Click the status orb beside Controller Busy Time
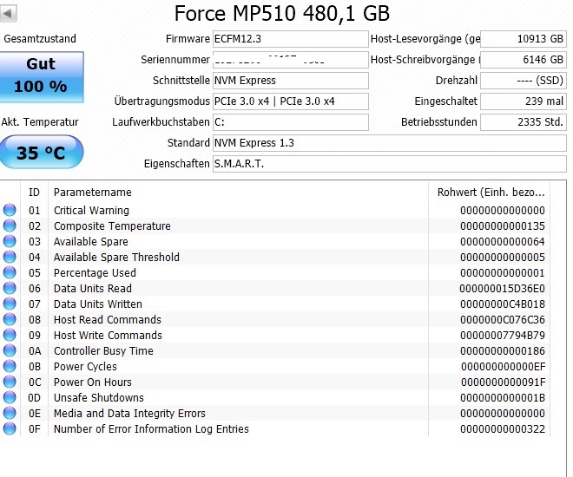The width and height of the screenshot is (573, 477). coord(10,350)
